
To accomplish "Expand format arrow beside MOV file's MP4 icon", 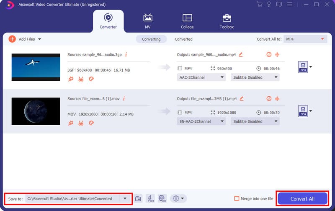I will 311,111.
